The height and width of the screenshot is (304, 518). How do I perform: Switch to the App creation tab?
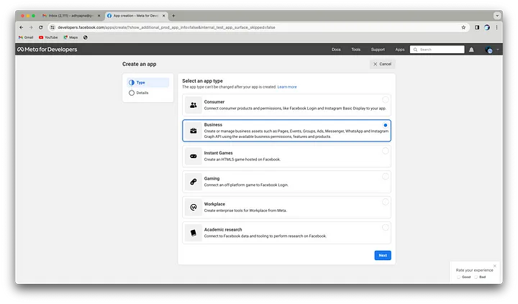136,16
